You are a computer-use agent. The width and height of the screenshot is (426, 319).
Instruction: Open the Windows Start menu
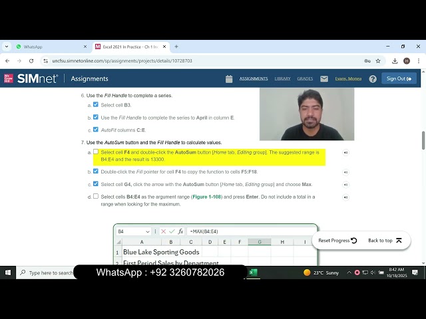[x=8, y=272]
